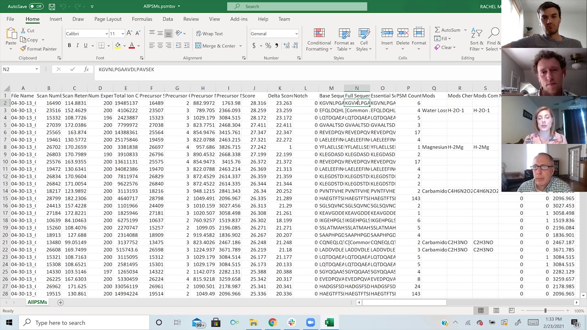Screen dimensions: 587x330
Task: Click the formula bar text KGVNLPGAAVDLPAVSEK
Action: click(126, 69)
